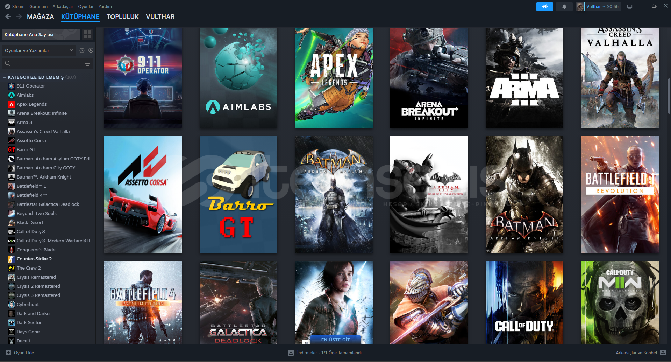Open the announcements megaphone button

tap(544, 7)
